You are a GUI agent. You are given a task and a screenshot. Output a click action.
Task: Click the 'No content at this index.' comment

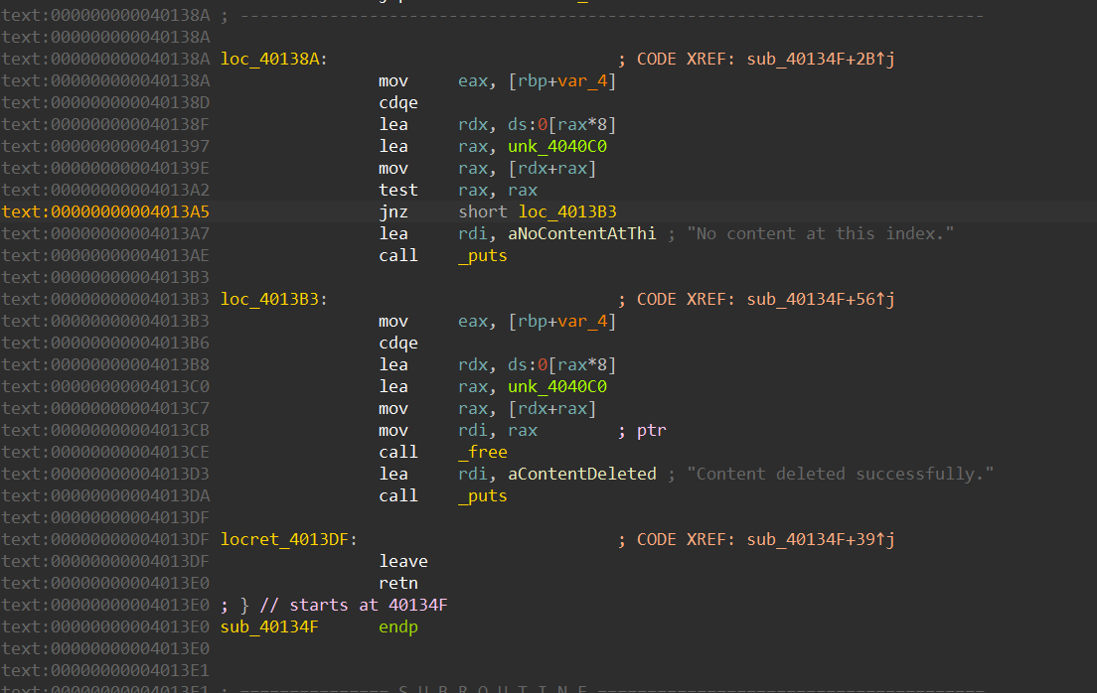(x=820, y=233)
